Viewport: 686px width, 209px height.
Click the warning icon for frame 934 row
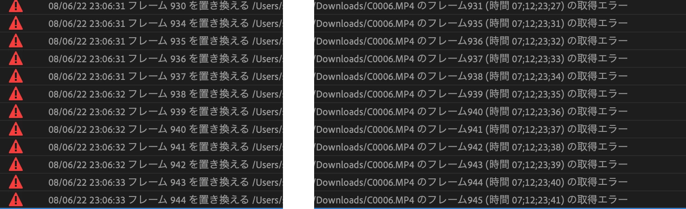16,23
